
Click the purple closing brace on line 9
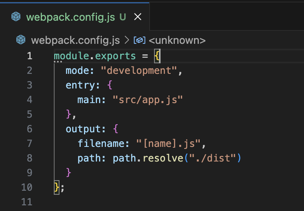[68, 172]
